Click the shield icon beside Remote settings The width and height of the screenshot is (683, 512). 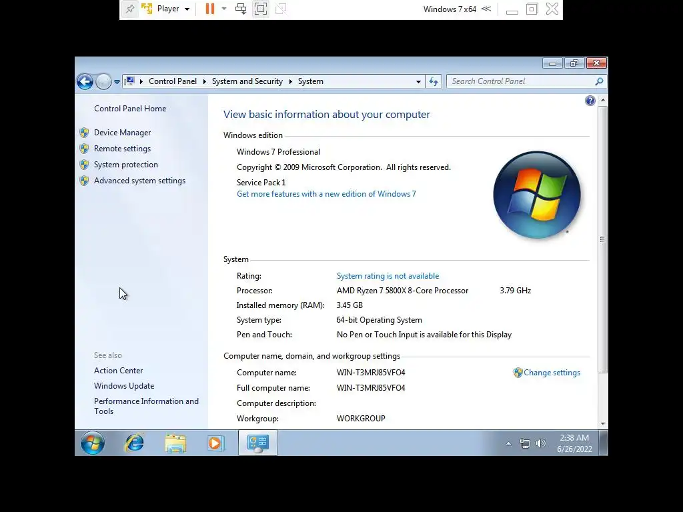point(85,149)
